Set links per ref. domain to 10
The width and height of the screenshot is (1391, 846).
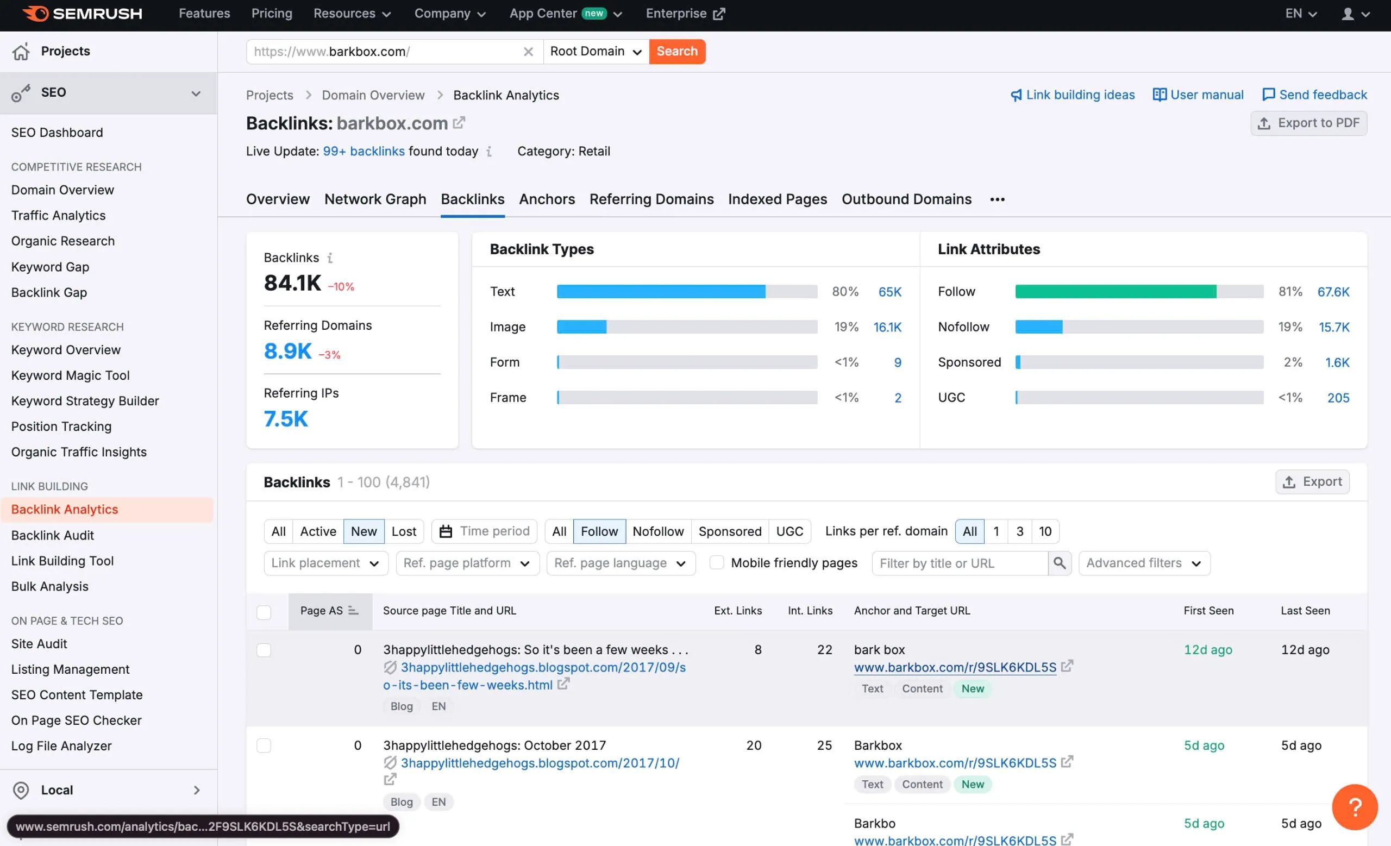[x=1045, y=531]
